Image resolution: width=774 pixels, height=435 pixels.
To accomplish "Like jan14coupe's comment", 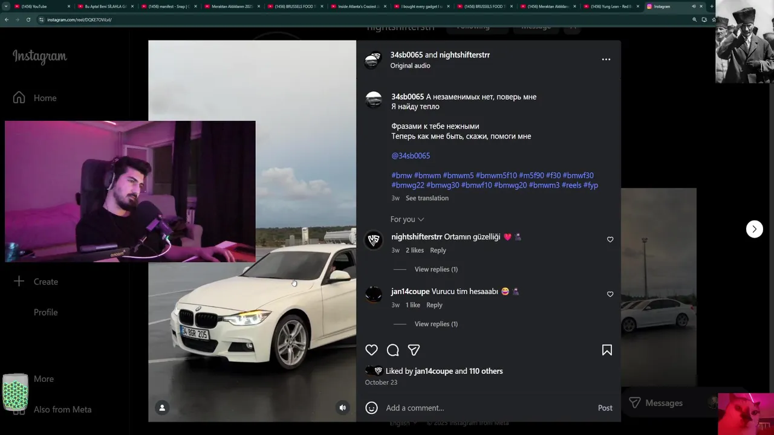I will point(610,294).
